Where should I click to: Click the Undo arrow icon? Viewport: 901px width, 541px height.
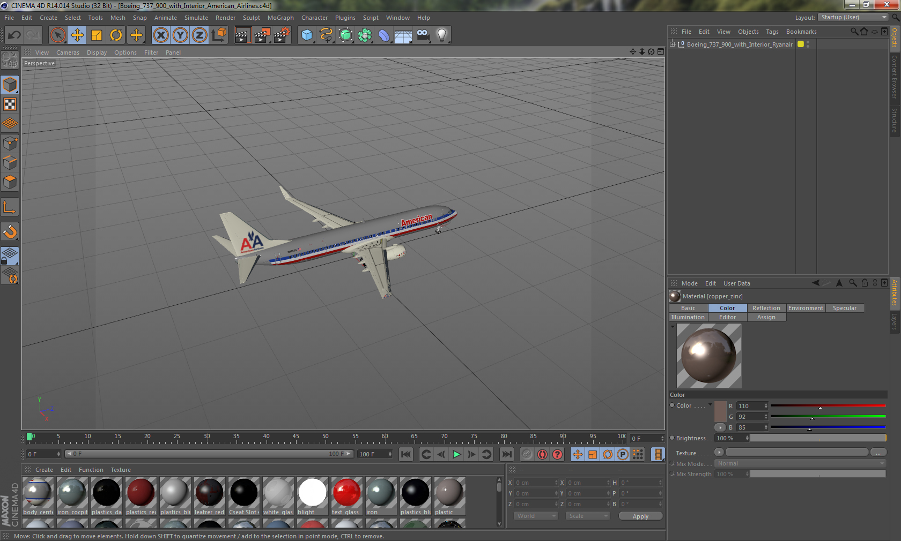pos(14,35)
